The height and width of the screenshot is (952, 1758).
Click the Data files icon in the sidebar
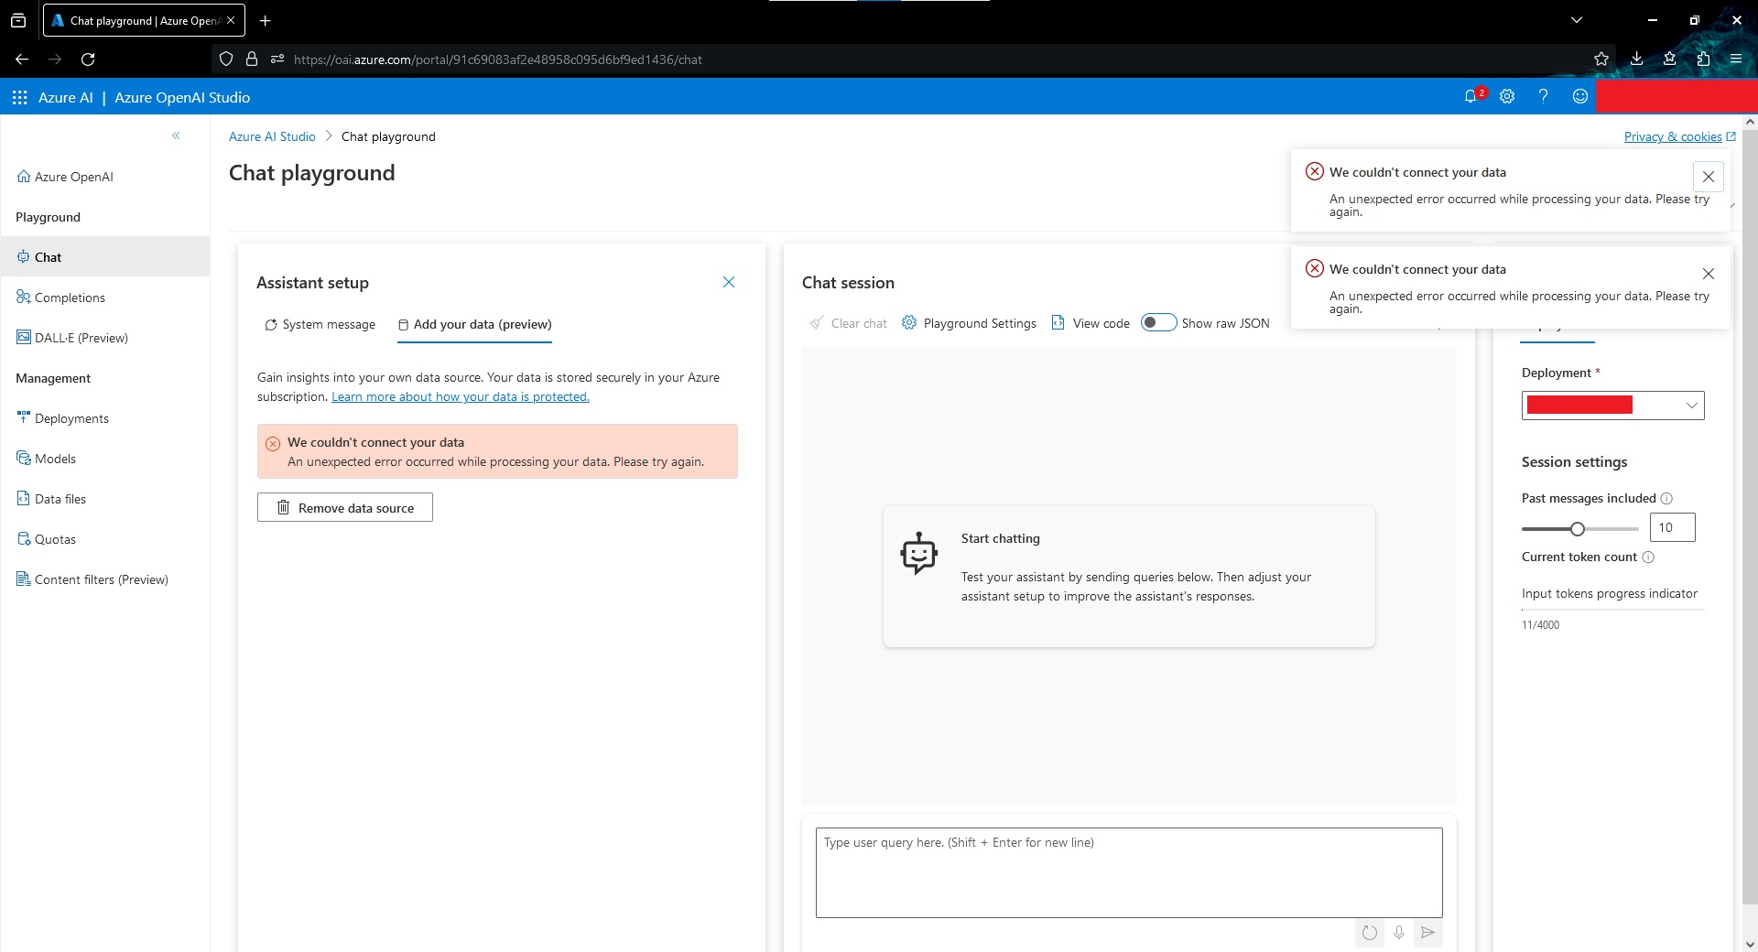pyautogui.click(x=24, y=499)
